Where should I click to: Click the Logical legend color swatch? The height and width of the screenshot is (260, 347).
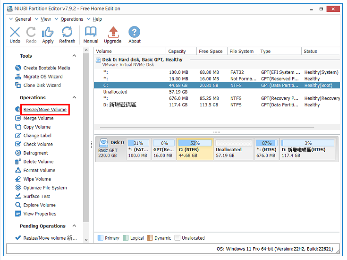pyautogui.click(x=126, y=238)
